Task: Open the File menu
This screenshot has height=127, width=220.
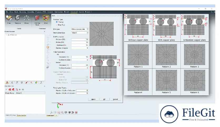Action: [x=7, y=12]
